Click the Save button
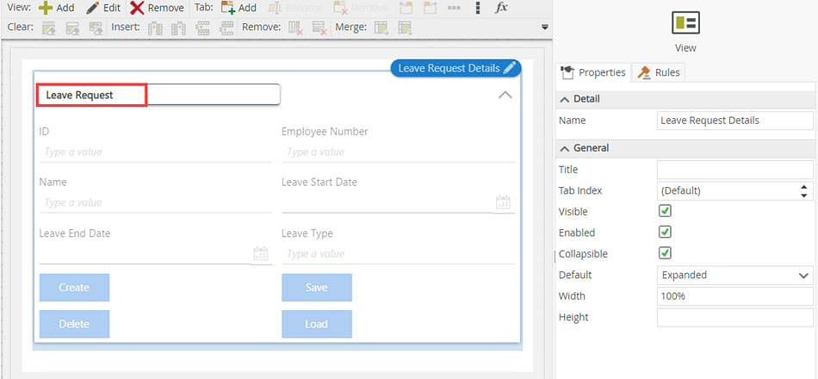Viewport: 818px width, 379px height. (x=317, y=288)
